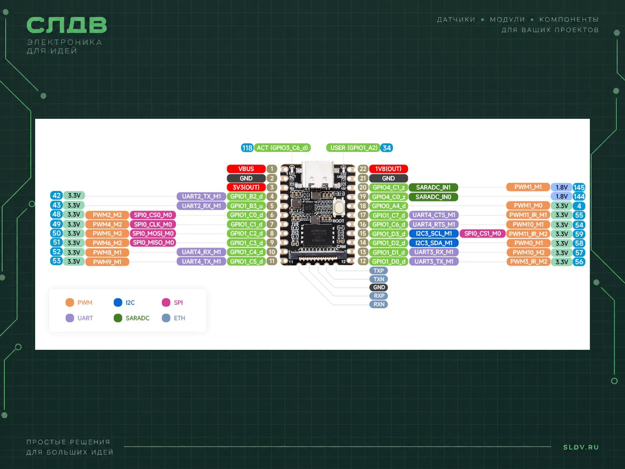Viewport: 625px width, 469px height.
Task: Select the SPI0_CLK_M0 label
Action: tap(153, 224)
